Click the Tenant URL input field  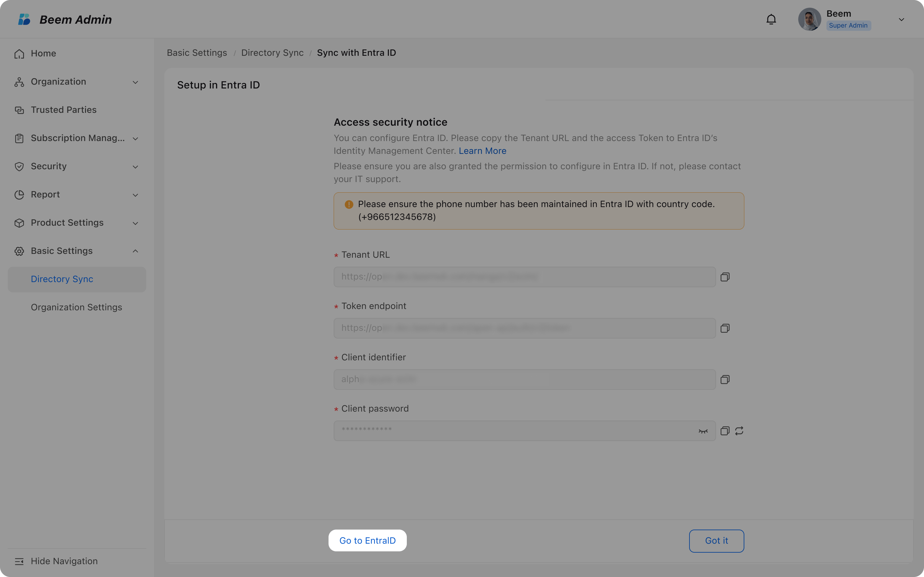click(x=525, y=277)
